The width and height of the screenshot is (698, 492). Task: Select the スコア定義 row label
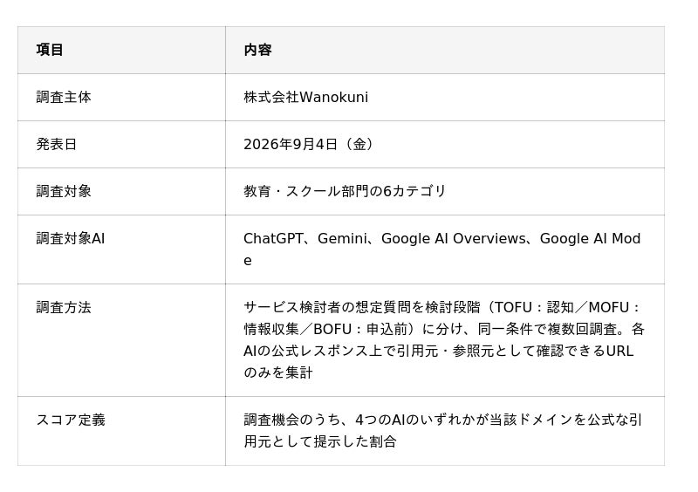click(71, 420)
